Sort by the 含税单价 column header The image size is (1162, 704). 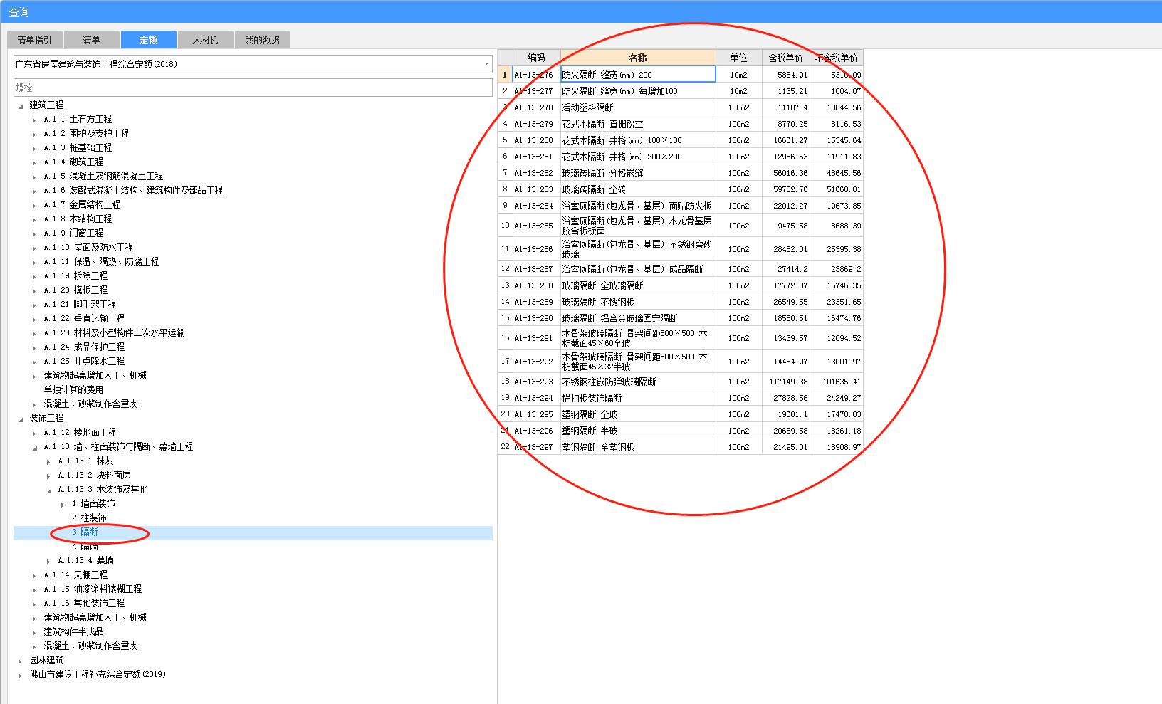pos(786,58)
